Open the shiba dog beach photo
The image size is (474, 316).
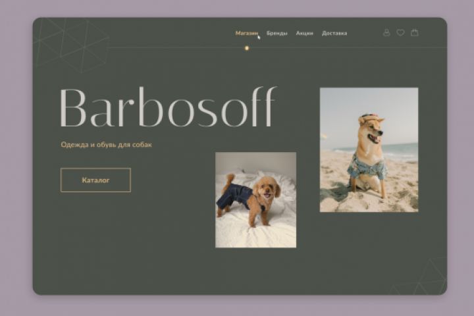point(369,150)
